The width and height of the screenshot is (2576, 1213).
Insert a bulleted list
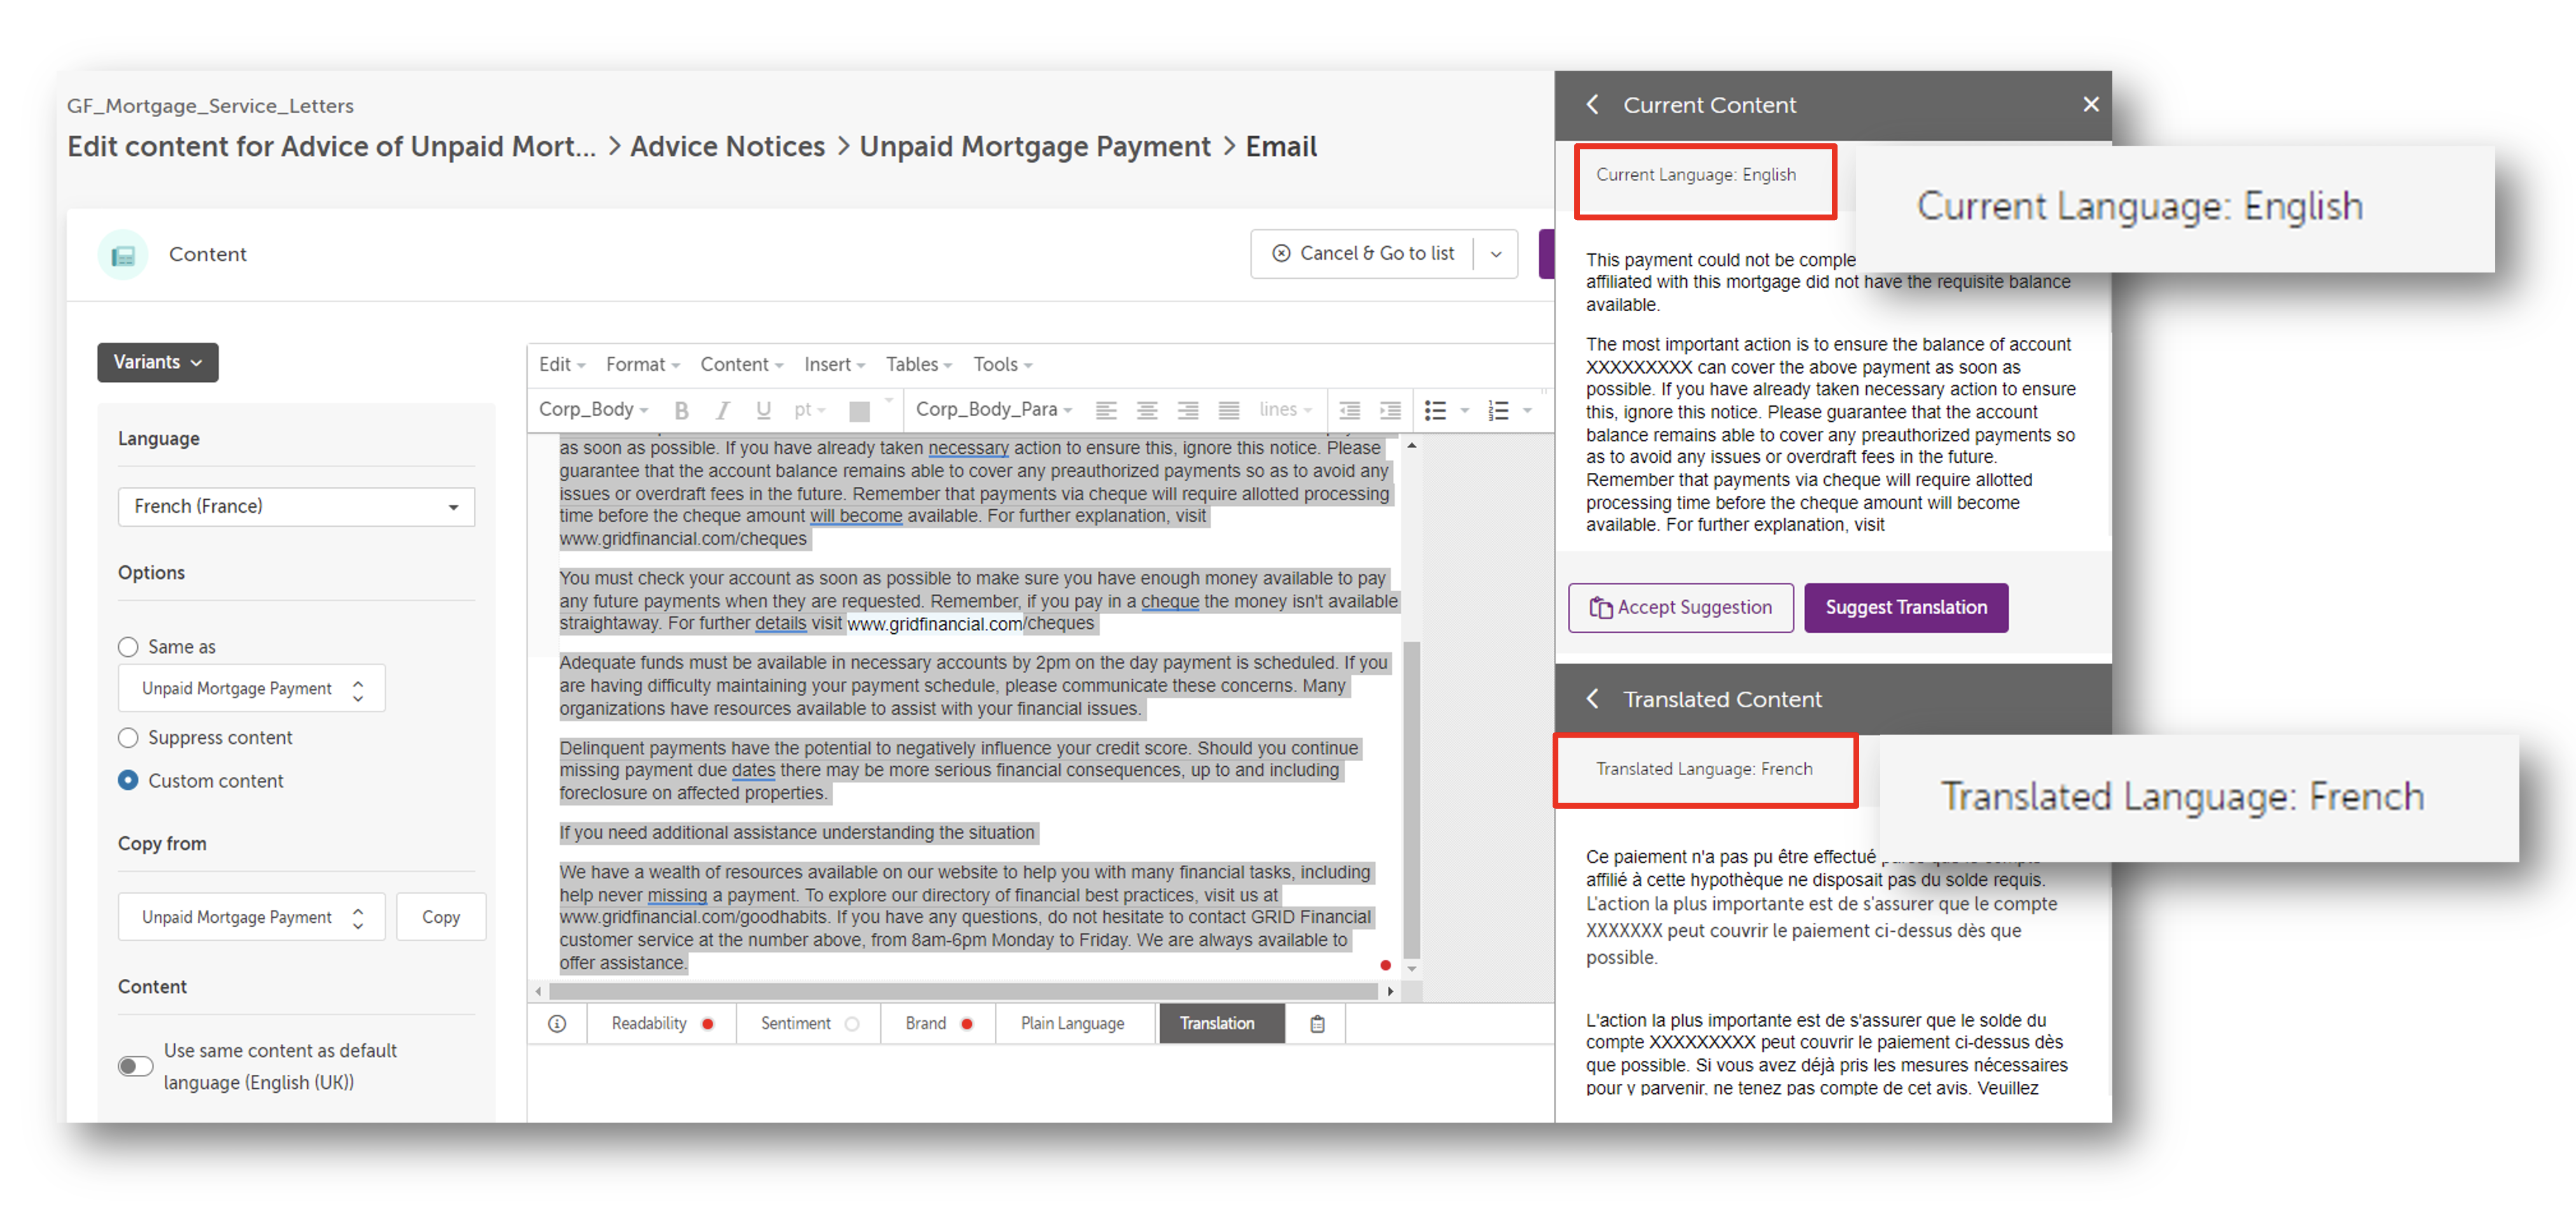[1435, 409]
